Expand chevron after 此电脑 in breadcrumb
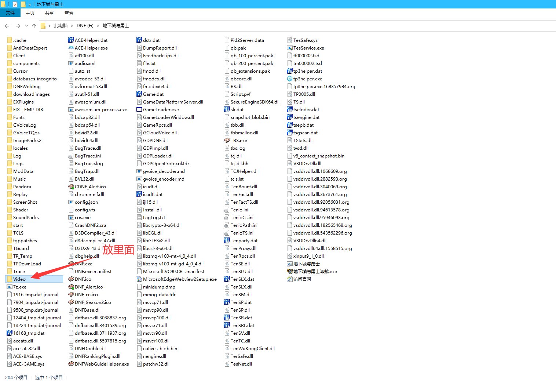This screenshot has width=556, height=381. [72, 26]
